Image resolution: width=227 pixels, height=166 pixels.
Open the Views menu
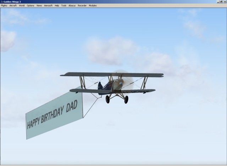pos(39,6)
